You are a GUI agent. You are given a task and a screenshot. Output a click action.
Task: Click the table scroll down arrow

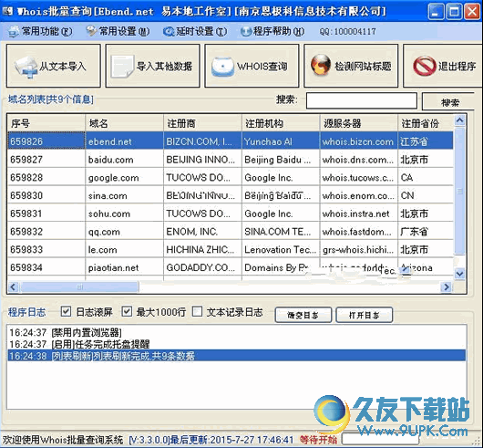(459, 274)
